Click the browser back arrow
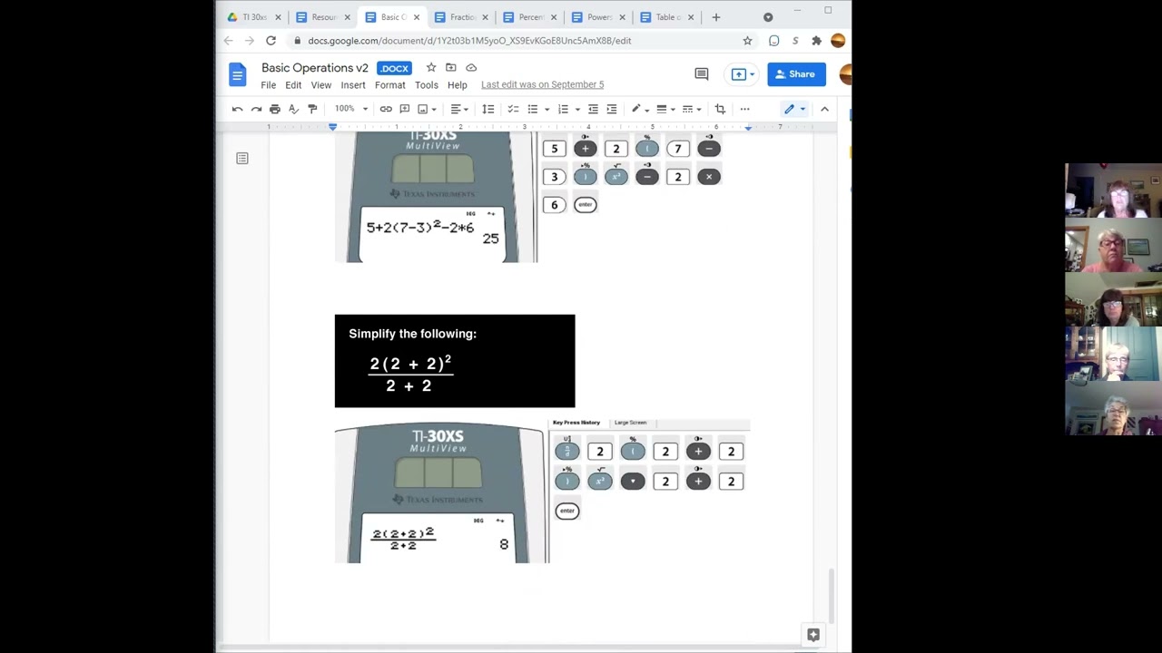Image resolution: width=1162 pixels, height=653 pixels. point(229,41)
